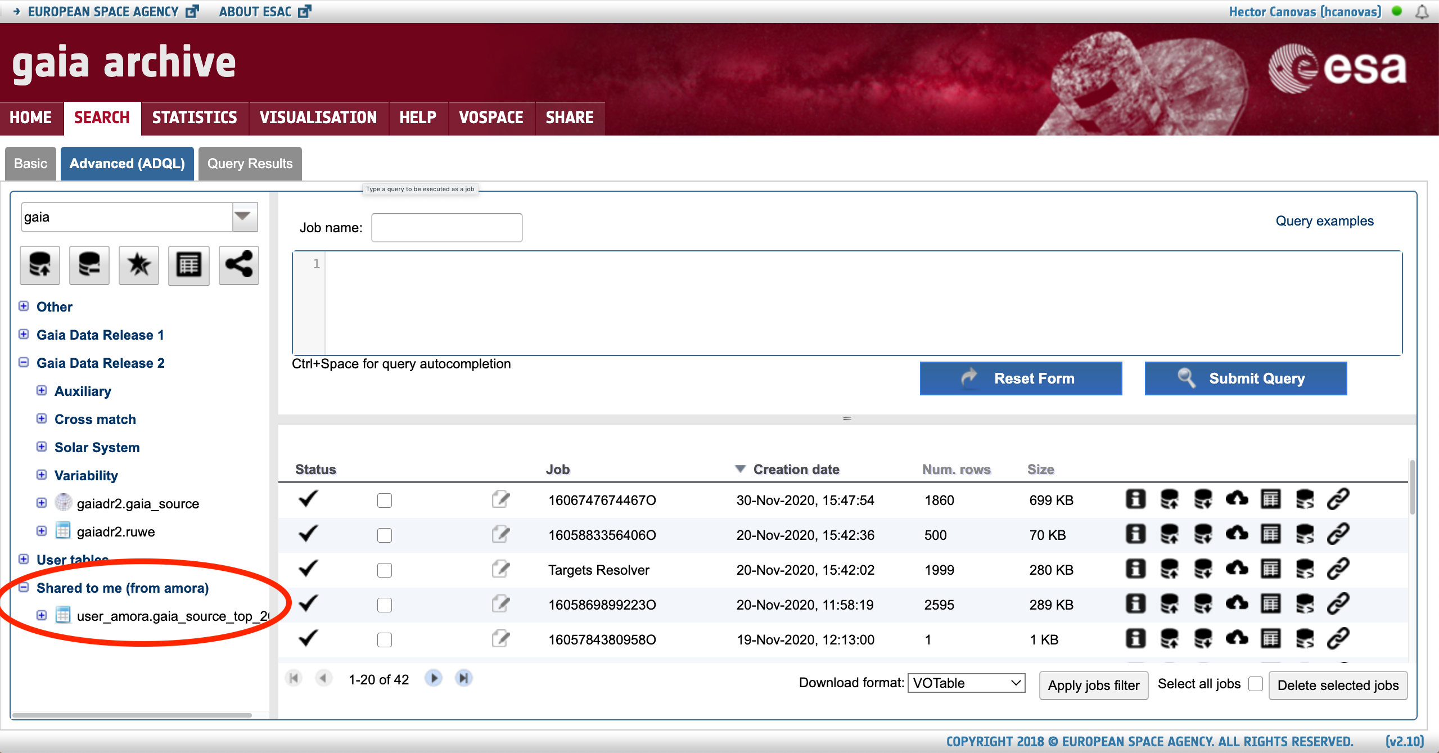
Task: Collapse Shared to me (from amora) node
Action: (x=24, y=587)
